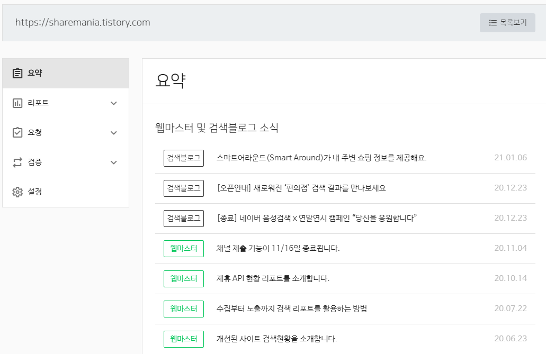Viewport: 546px width, 354px height.
Task: Expand the 리포트 menu chevron
Action: point(113,103)
